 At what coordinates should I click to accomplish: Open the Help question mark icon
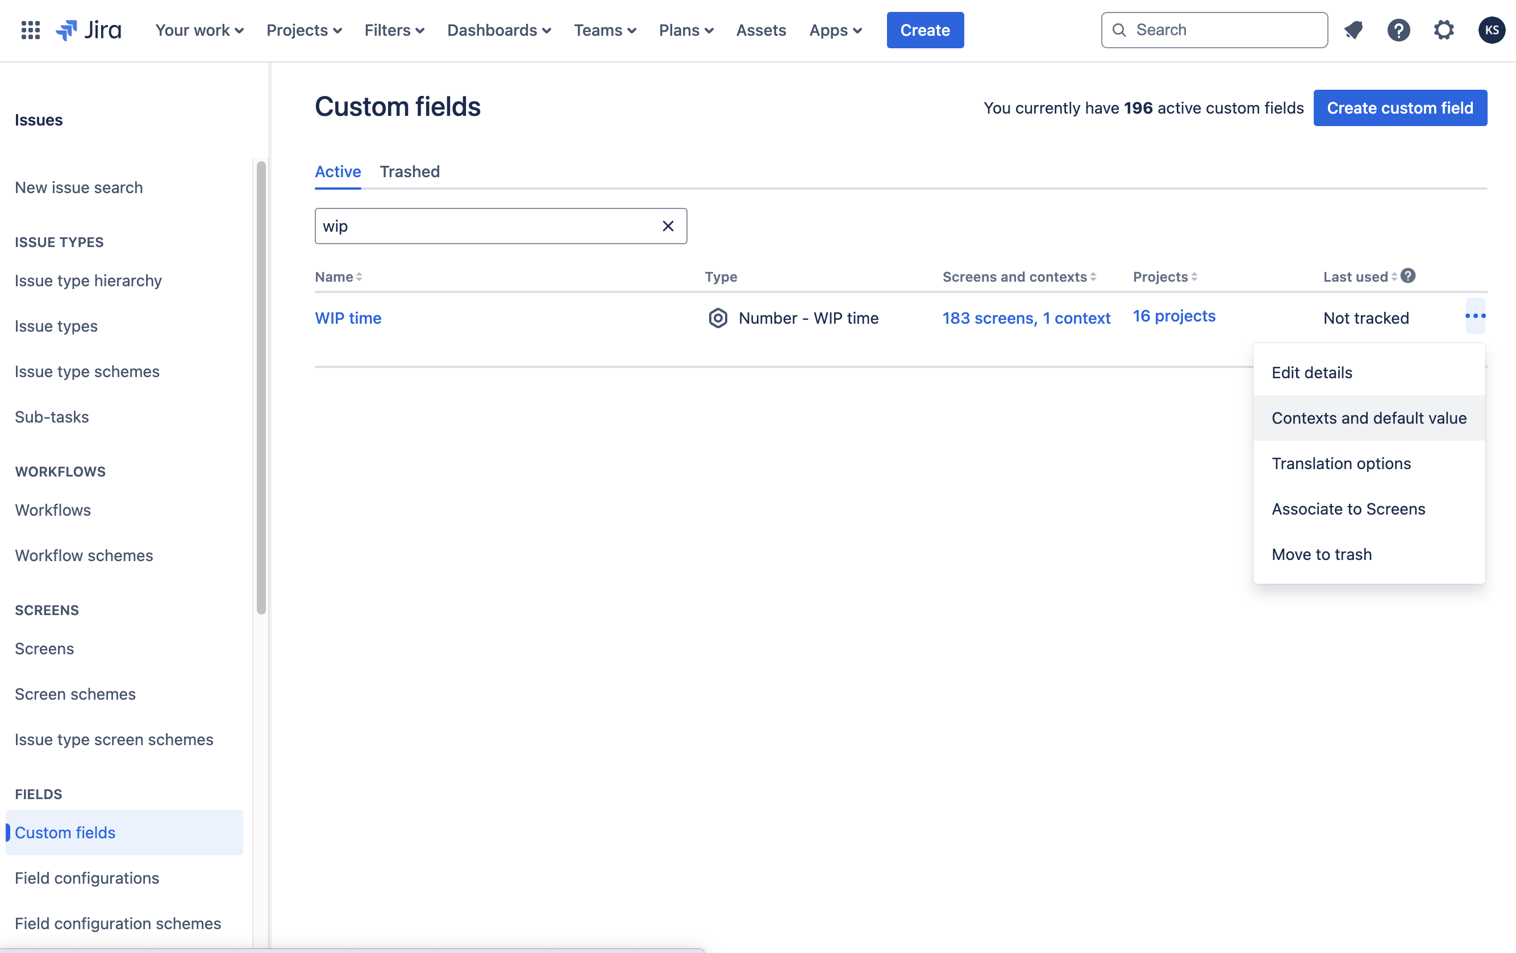(1398, 30)
